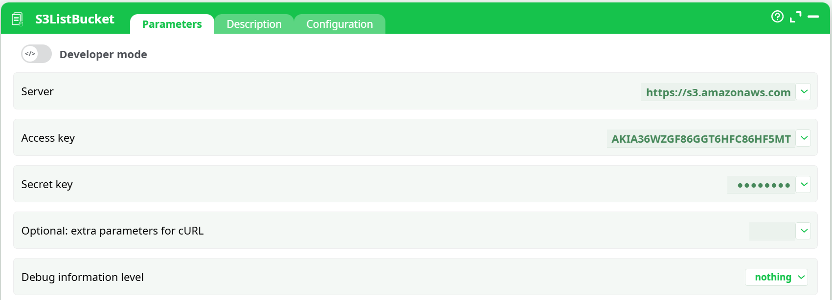832x300 pixels.
Task: Click the https://s3.amazonaws.com server value
Action: tap(717, 92)
